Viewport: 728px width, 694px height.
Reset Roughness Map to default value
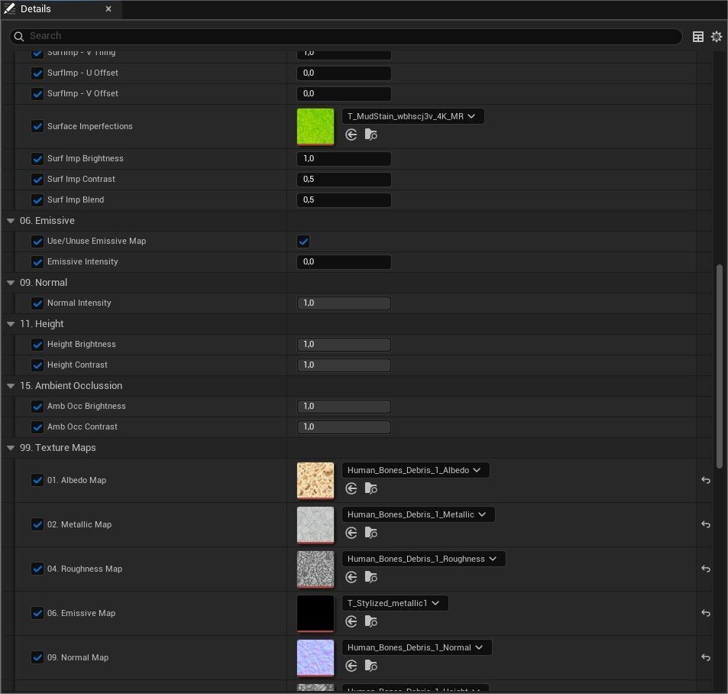706,569
